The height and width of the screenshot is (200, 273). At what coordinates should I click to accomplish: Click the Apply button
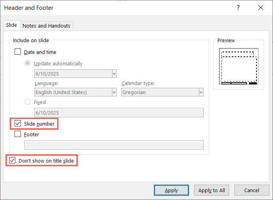(x=171, y=190)
